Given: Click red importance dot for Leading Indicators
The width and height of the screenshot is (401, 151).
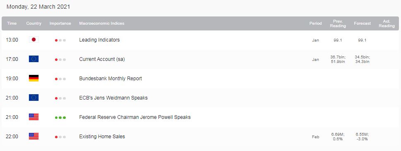Looking at the screenshot, I should [x=56, y=40].
